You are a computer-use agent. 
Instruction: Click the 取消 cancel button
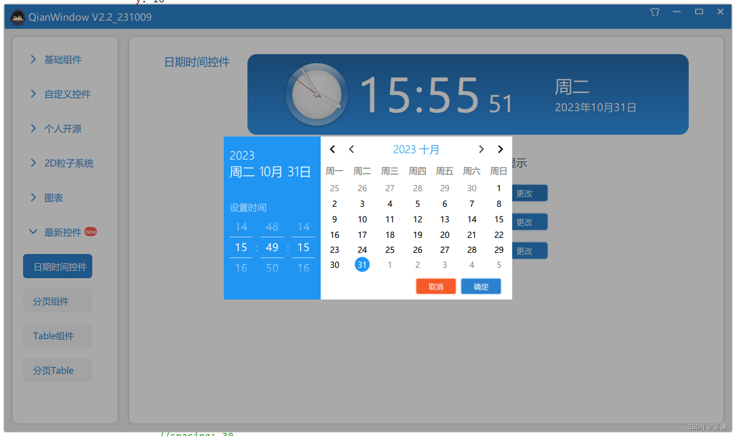pyautogui.click(x=435, y=286)
